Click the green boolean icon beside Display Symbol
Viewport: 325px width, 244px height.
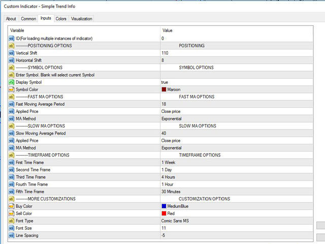coord(11,82)
